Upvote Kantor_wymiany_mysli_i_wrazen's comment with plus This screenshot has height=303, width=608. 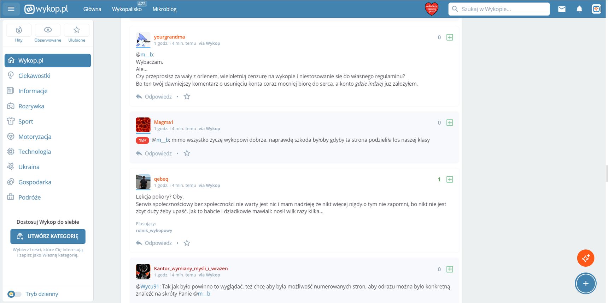point(450,269)
